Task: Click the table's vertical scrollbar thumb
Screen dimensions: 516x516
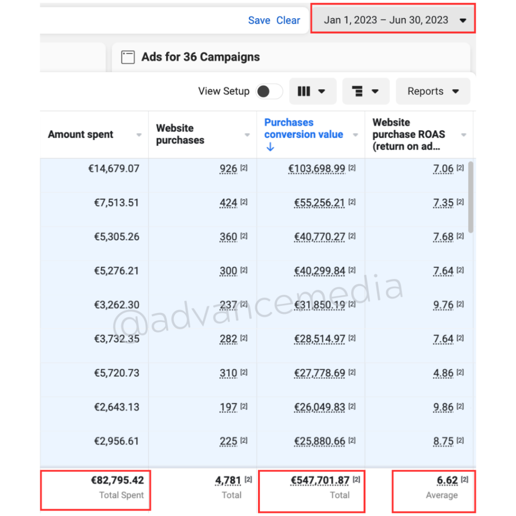Action: 471,197
